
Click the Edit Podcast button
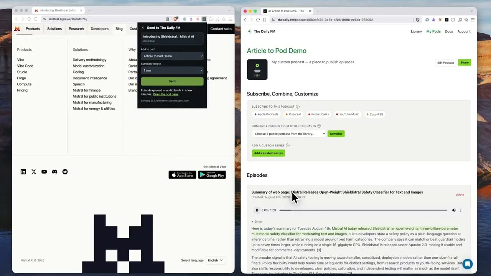tap(445, 62)
